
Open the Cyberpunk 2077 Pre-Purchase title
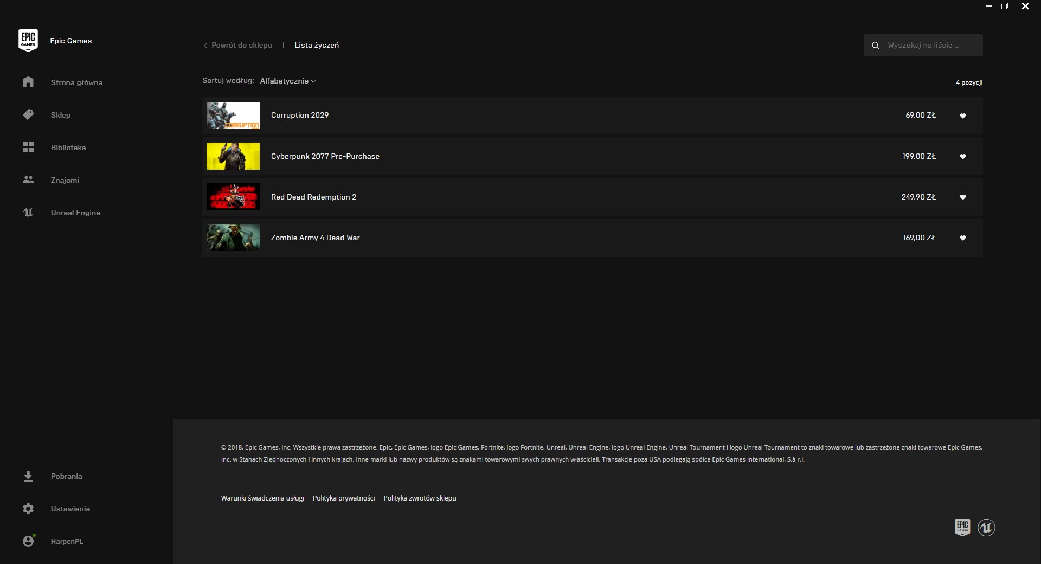point(325,156)
